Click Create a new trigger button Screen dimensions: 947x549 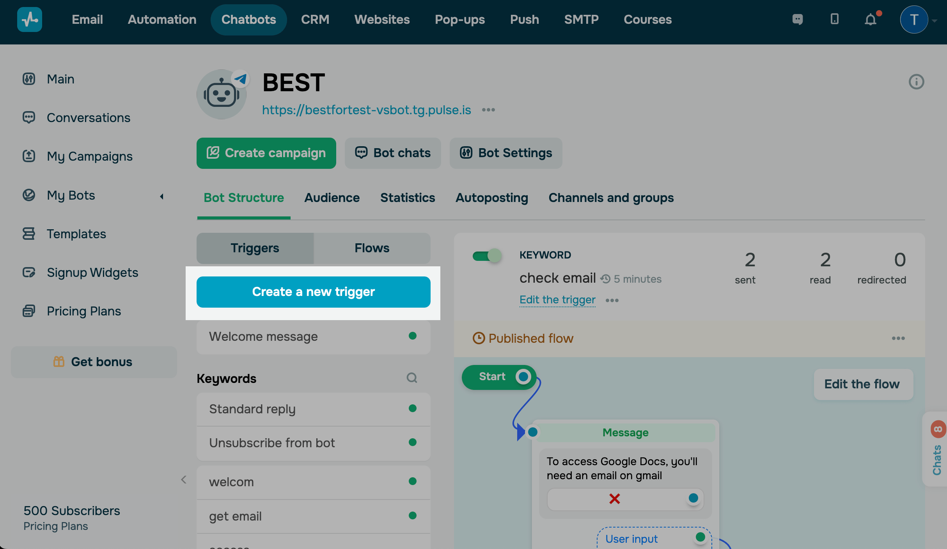[x=313, y=292]
